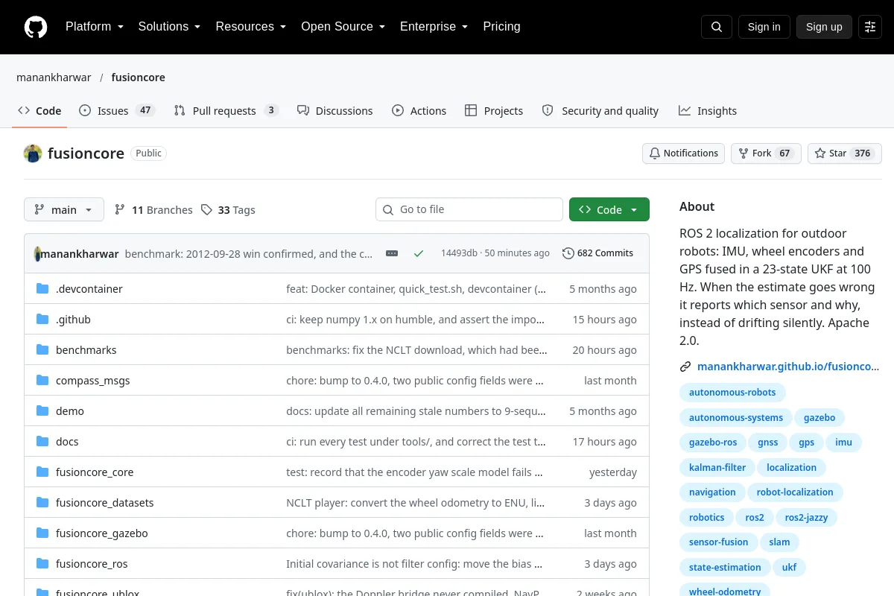Image resolution: width=894 pixels, height=596 pixels.
Task: Open the fusioncore breadcrumb link
Action: [139, 77]
